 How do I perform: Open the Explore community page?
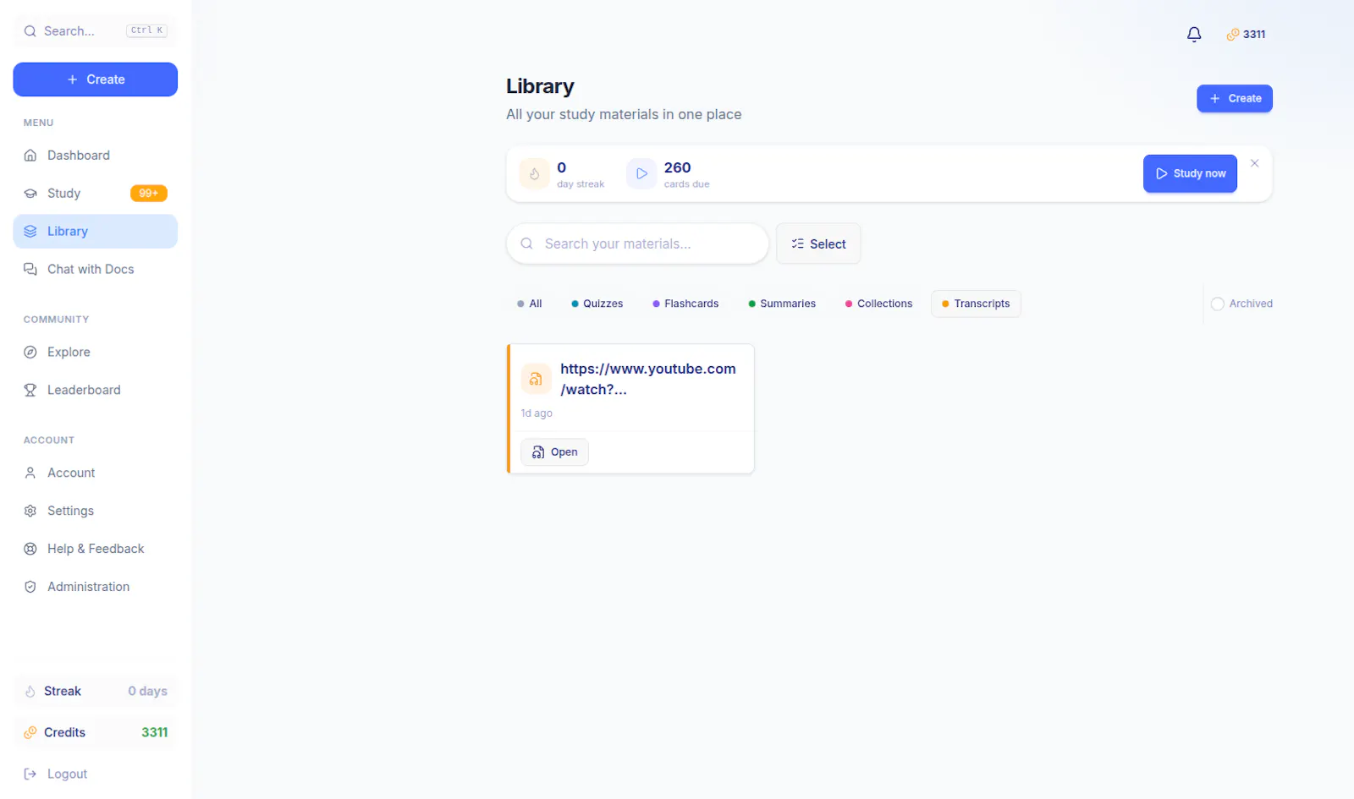click(96, 353)
